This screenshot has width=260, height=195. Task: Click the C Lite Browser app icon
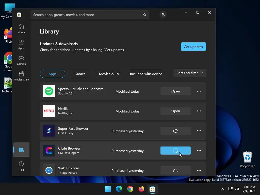point(49,151)
